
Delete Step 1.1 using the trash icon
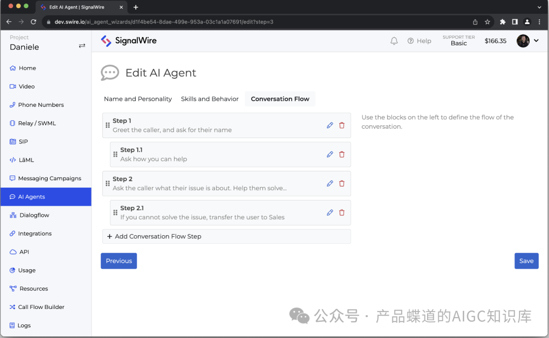click(342, 154)
